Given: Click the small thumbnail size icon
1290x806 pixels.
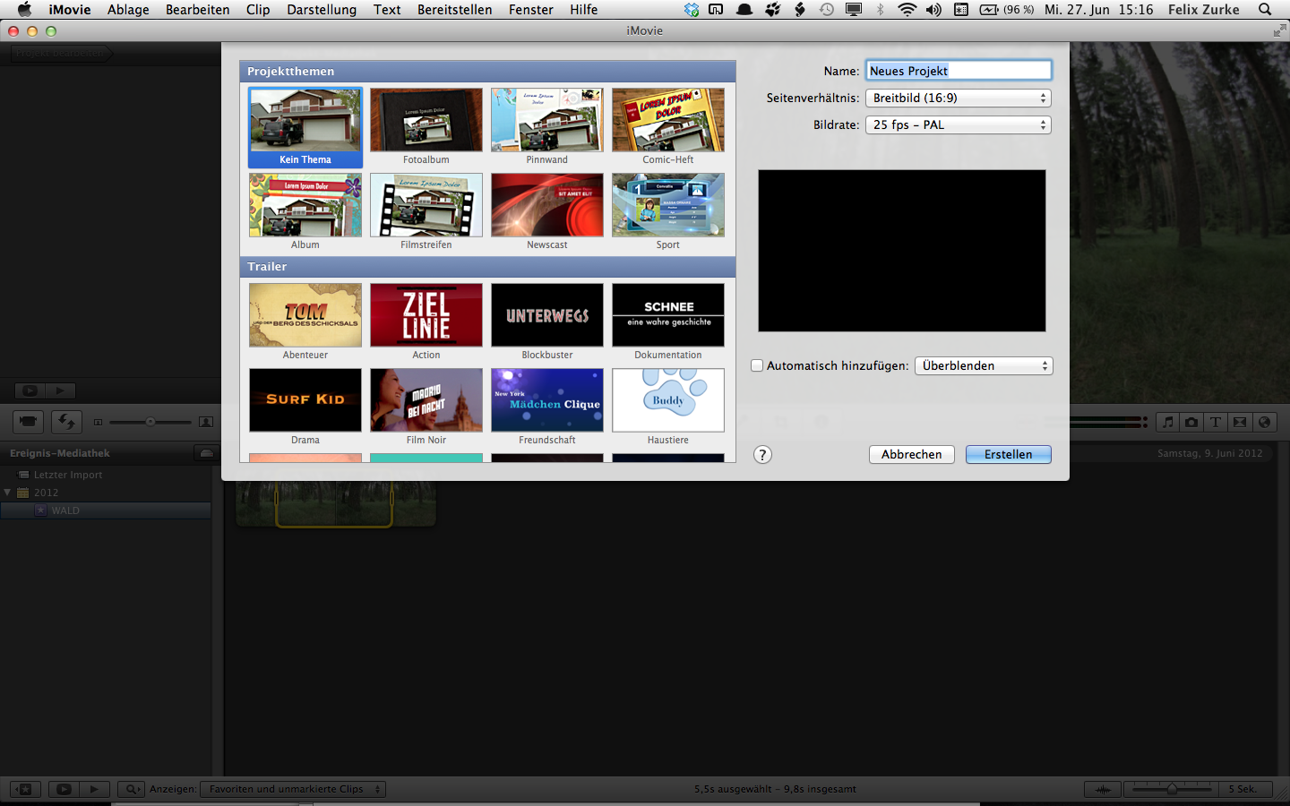Looking at the screenshot, I should (99, 422).
